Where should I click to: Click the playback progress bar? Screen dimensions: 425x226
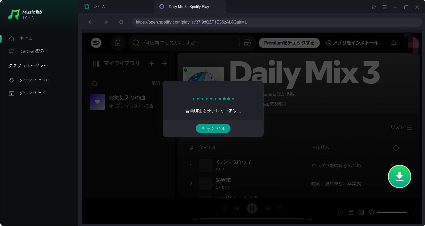252,219
